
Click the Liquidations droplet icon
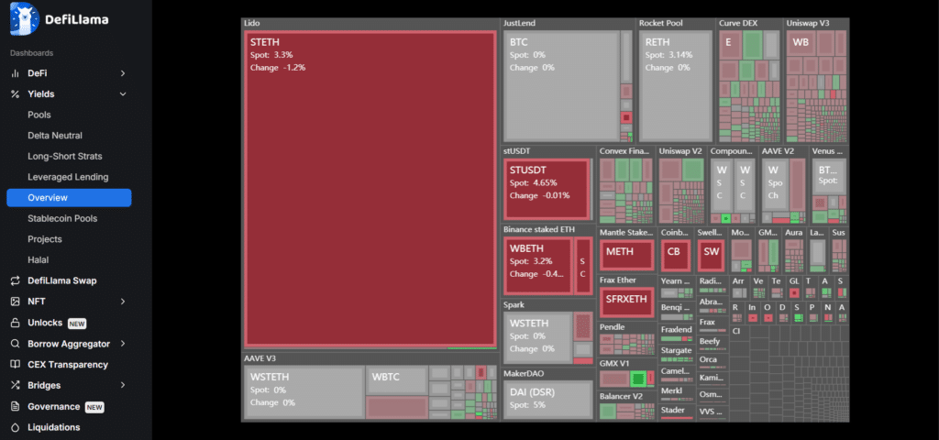(x=15, y=427)
